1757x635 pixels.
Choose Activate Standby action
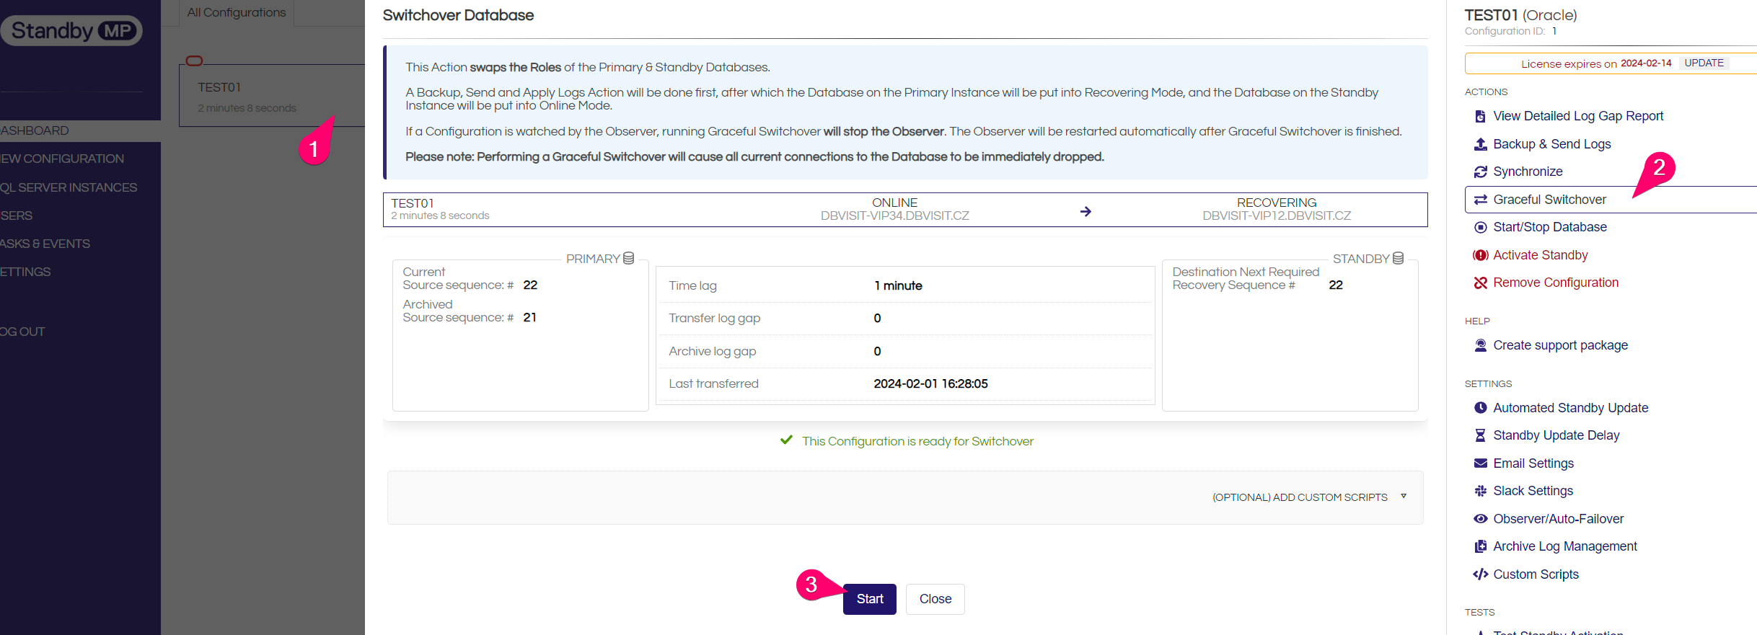tap(1541, 255)
